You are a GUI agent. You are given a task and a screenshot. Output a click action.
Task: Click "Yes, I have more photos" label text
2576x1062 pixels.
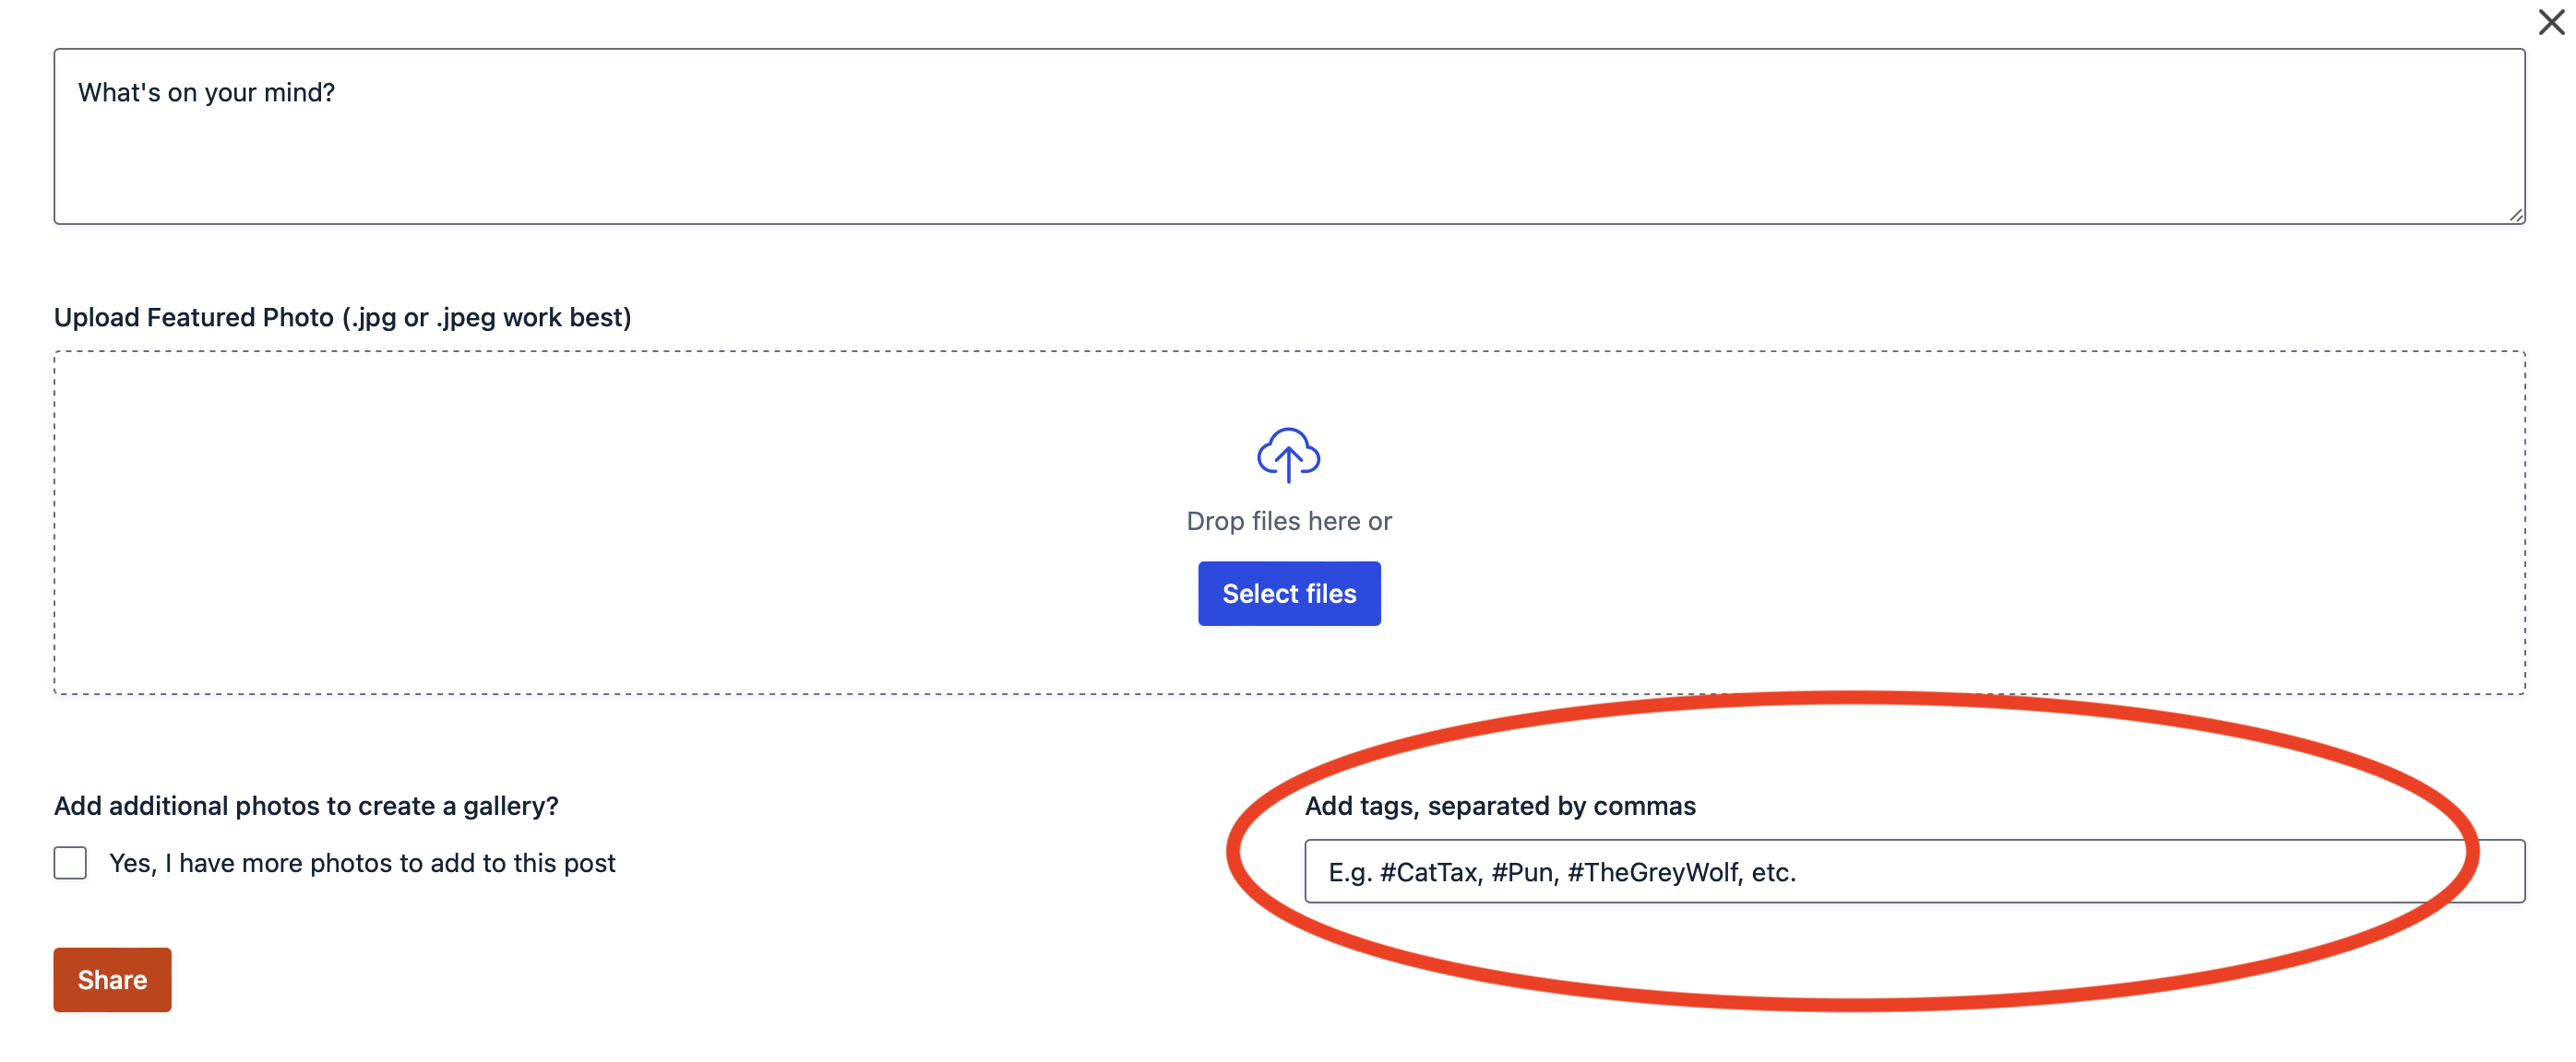coord(362,862)
